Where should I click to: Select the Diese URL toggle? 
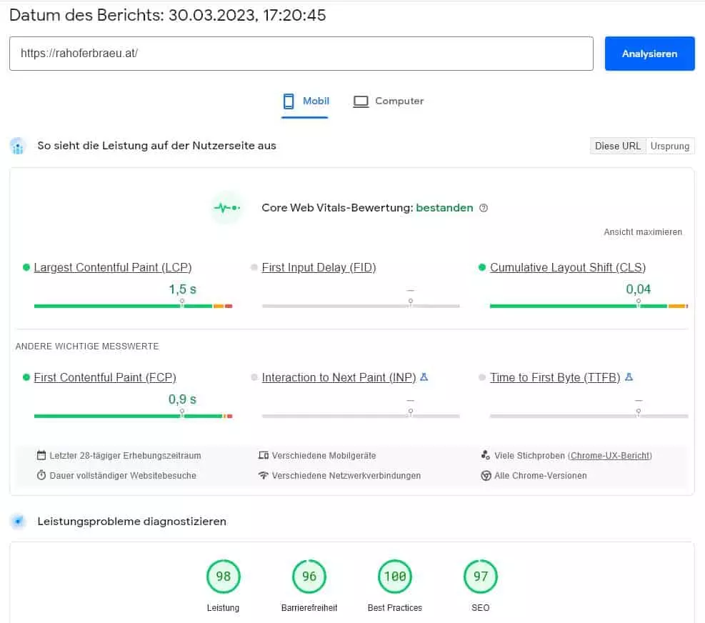coord(618,146)
